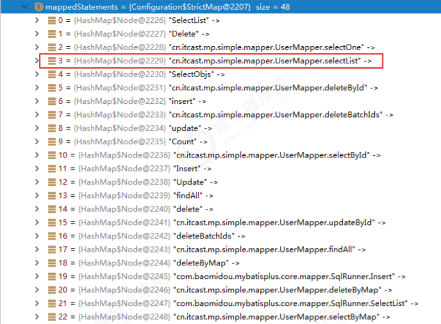Collapse the mappedStatements node
Screen dimensions: 441x324
pos(25,7)
